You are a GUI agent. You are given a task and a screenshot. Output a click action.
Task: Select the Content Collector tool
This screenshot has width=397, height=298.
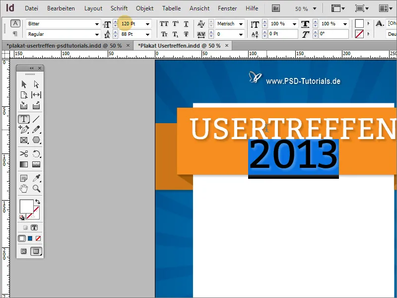point(24,105)
